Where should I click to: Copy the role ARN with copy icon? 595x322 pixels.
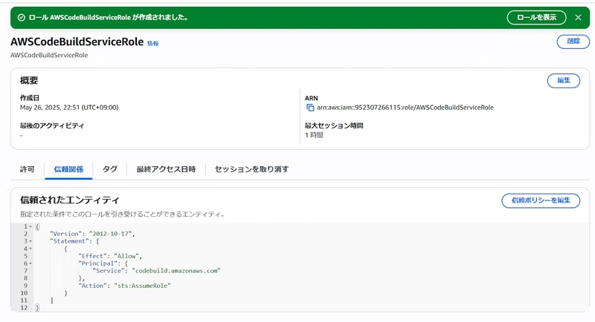(x=310, y=108)
